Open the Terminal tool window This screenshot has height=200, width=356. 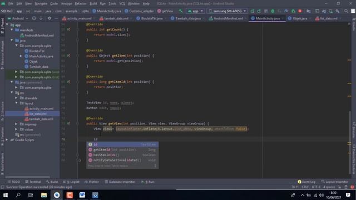[x=33, y=182]
